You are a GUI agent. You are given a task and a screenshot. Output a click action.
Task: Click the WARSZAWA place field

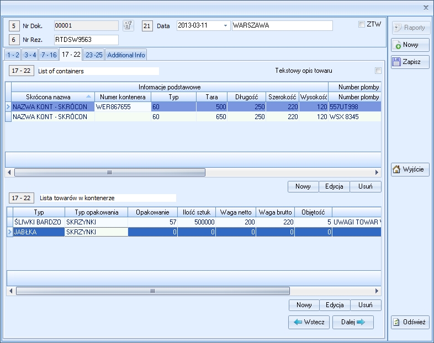tap(282, 25)
